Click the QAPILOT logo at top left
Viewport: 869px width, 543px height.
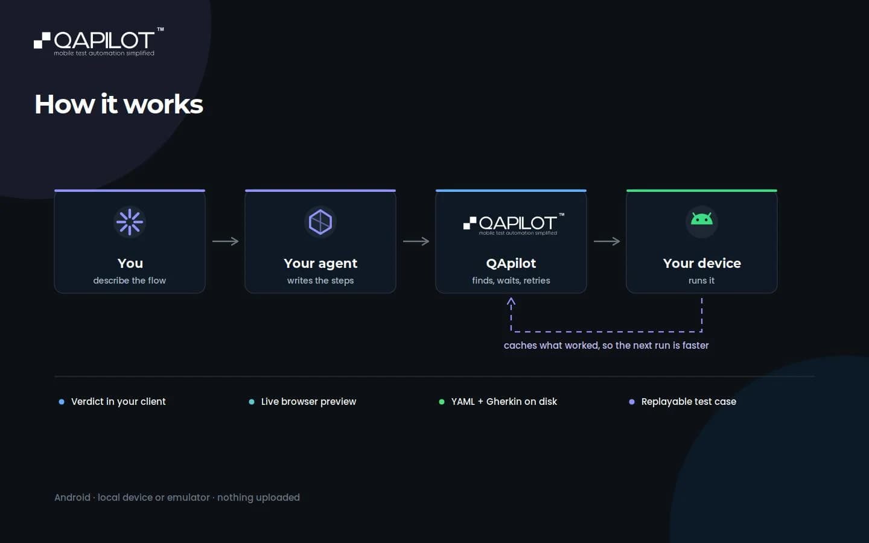coord(99,42)
